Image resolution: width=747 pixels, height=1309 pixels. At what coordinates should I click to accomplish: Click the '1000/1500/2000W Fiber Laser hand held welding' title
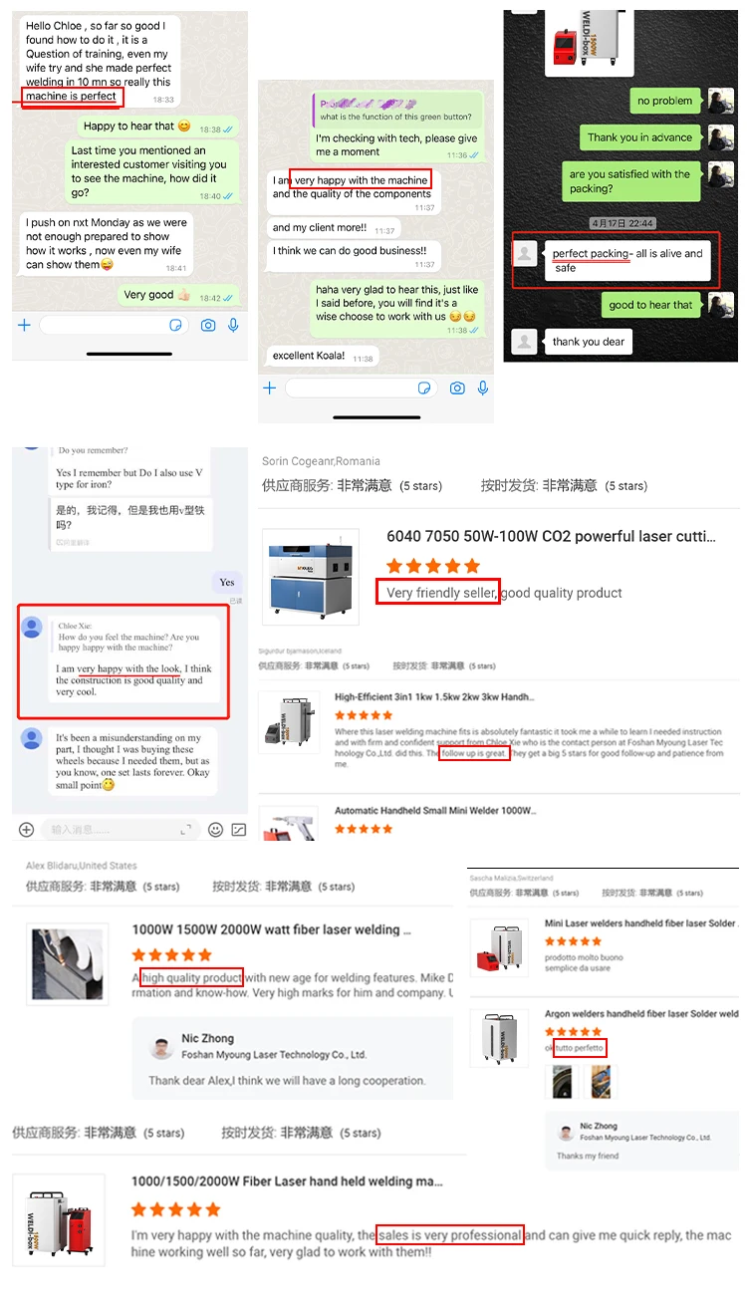(288, 1181)
